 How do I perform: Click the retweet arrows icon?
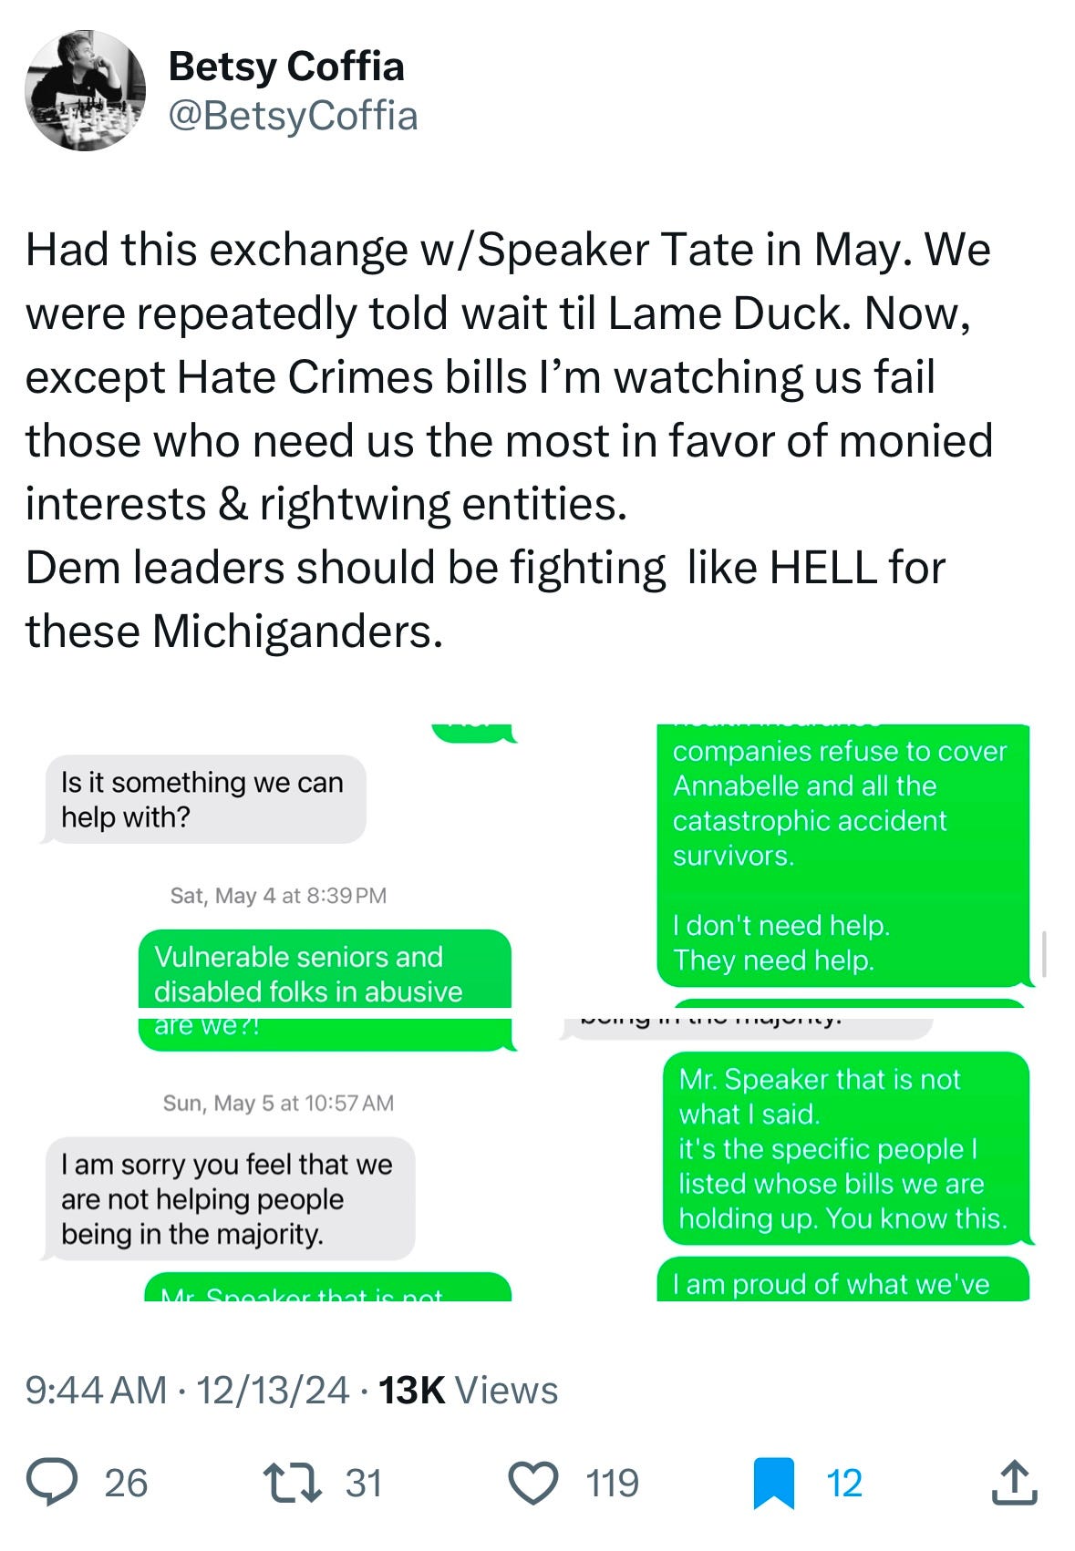click(292, 1483)
